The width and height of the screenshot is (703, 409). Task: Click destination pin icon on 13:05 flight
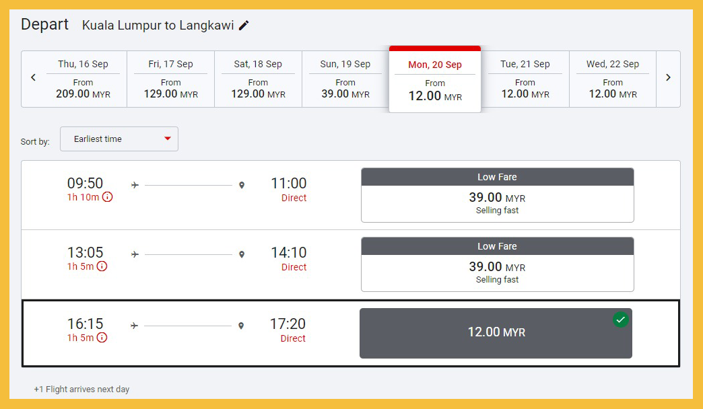click(x=242, y=255)
